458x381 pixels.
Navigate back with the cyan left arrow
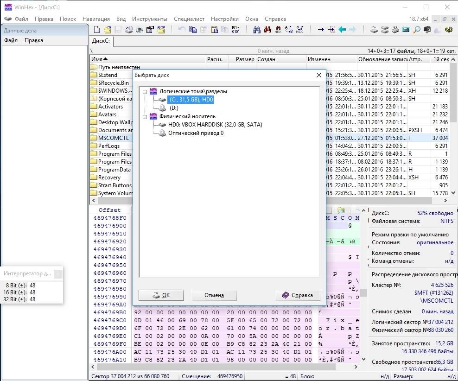pyautogui.click(x=342, y=30)
